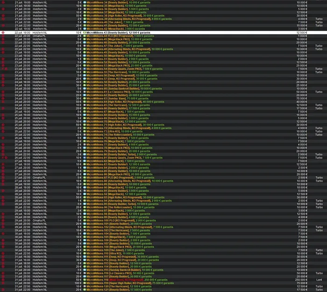
Task: Click the round icon before MicroMillions-63 Sunday Slam
Action: [x=85, y=99]
